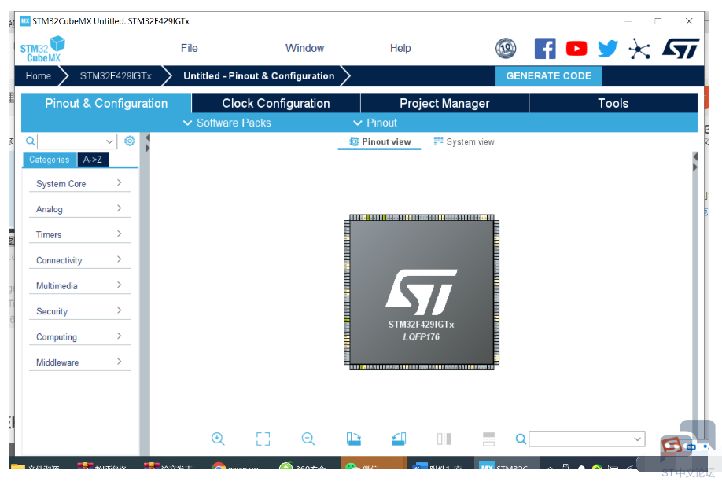Expand the Connectivity category
The width and height of the screenshot is (722, 485).
click(x=79, y=260)
